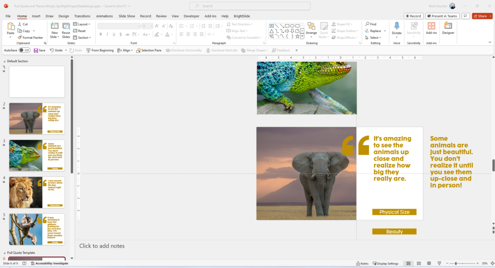Image resolution: width=495 pixels, height=268 pixels.
Task: Click the zoom in plus button
Action: coord(478,263)
